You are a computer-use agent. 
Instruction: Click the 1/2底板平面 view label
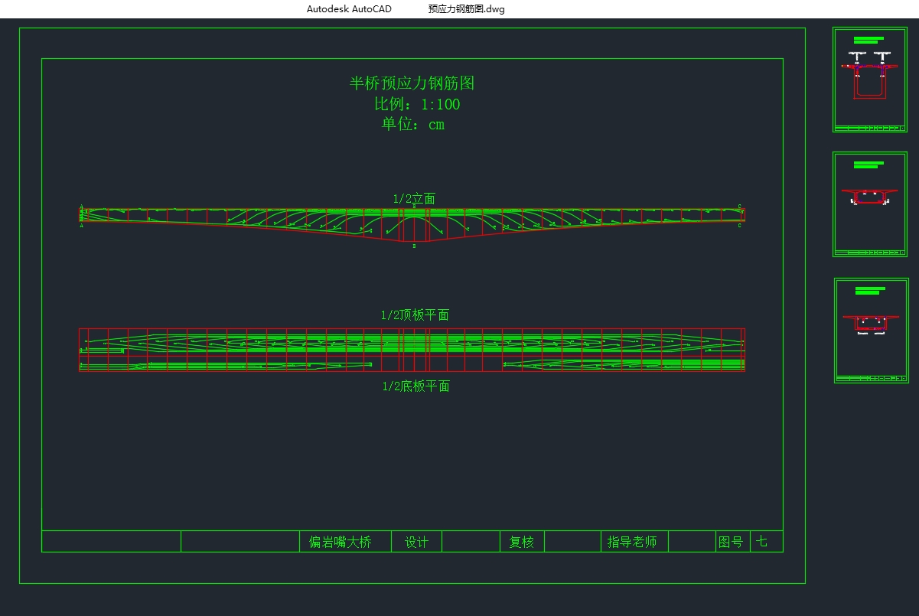pyautogui.click(x=416, y=386)
